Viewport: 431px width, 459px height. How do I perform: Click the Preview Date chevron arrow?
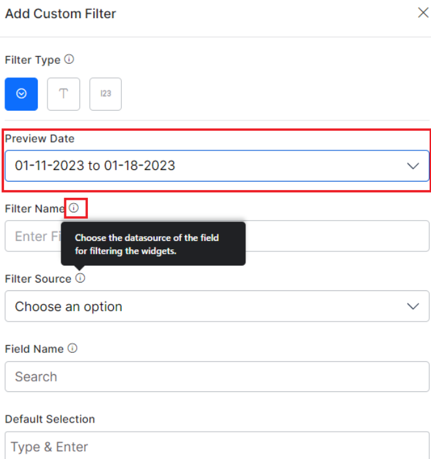(x=413, y=166)
